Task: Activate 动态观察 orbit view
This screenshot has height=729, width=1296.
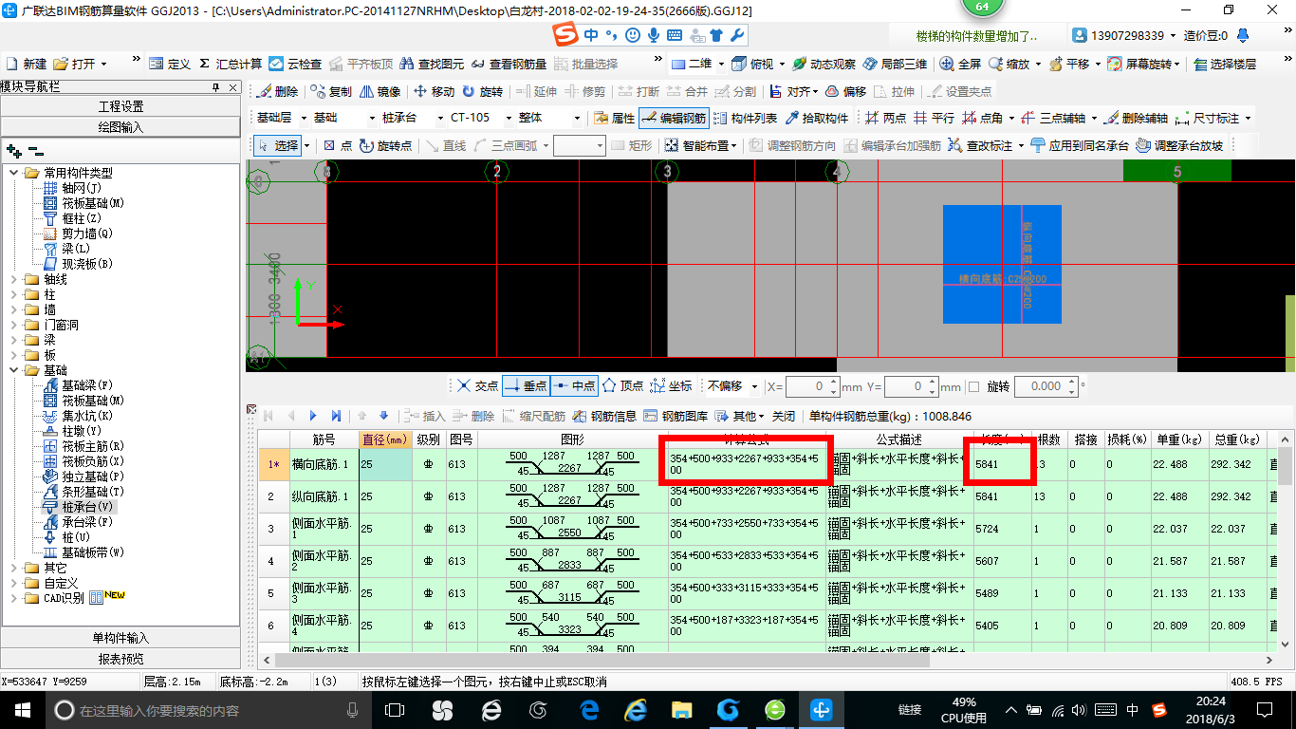Action: 824,64
